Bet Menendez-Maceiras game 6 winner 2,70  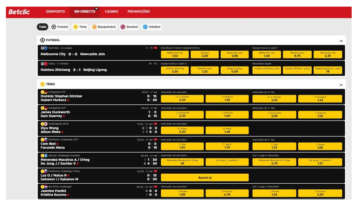coord(274,162)
